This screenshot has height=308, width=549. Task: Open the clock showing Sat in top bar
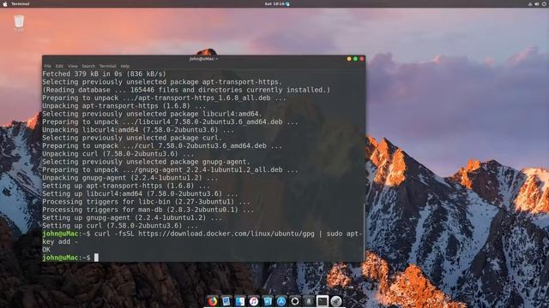tap(274, 3)
